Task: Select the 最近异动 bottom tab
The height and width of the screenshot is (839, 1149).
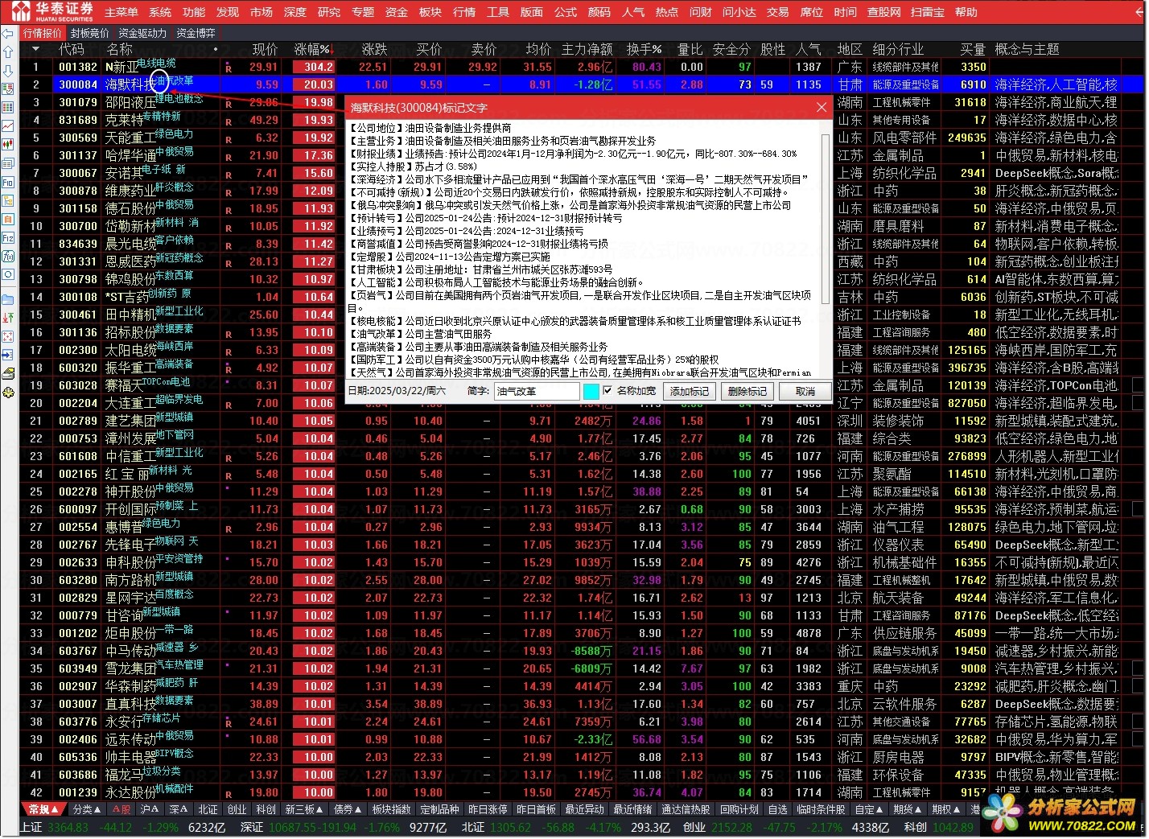Action: click(x=584, y=809)
